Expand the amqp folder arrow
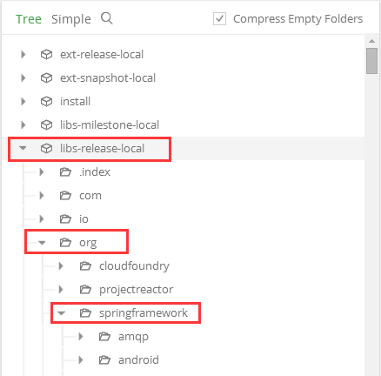This screenshot has height=376, width=381. tap(81, 336)
